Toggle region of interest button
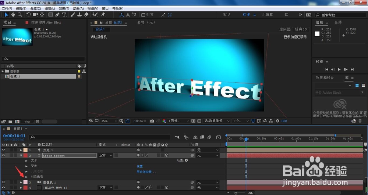This screenshot has width=368, height=195. [x=194, y=121]
